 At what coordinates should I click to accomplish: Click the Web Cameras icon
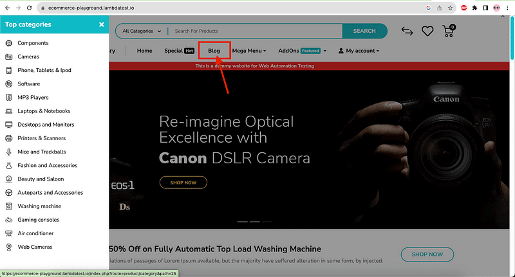pos(9,247)
